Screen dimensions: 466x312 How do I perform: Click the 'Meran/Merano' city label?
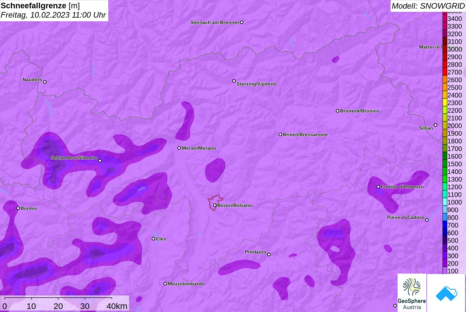tap(199, 148)
